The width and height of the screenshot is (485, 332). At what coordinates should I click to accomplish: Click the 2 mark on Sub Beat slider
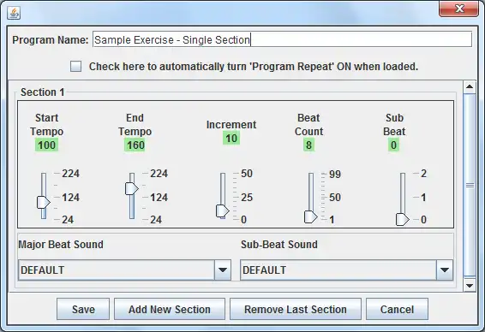click(x=424, y=174)
